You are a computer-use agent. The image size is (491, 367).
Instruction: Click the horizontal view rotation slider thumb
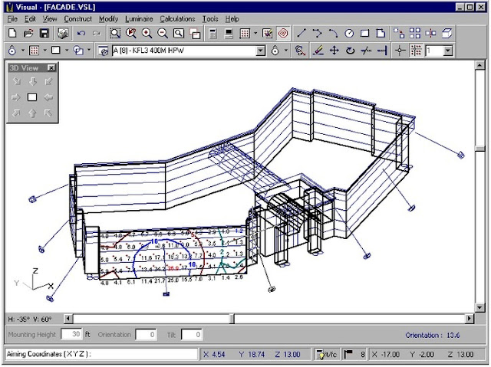(x=232, y=319)
